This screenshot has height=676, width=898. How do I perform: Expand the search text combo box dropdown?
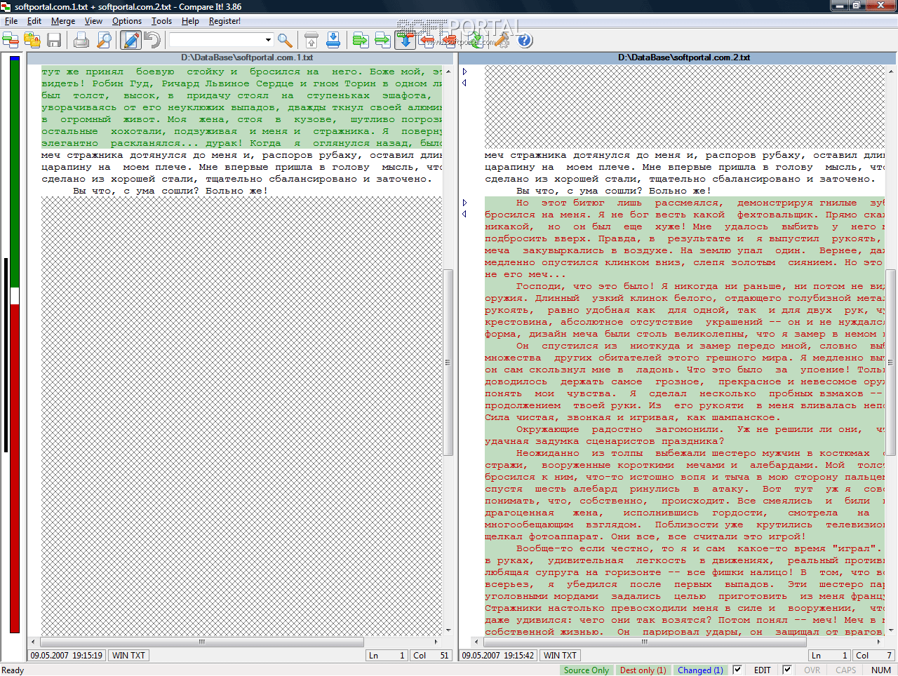[x=268, y=40]
